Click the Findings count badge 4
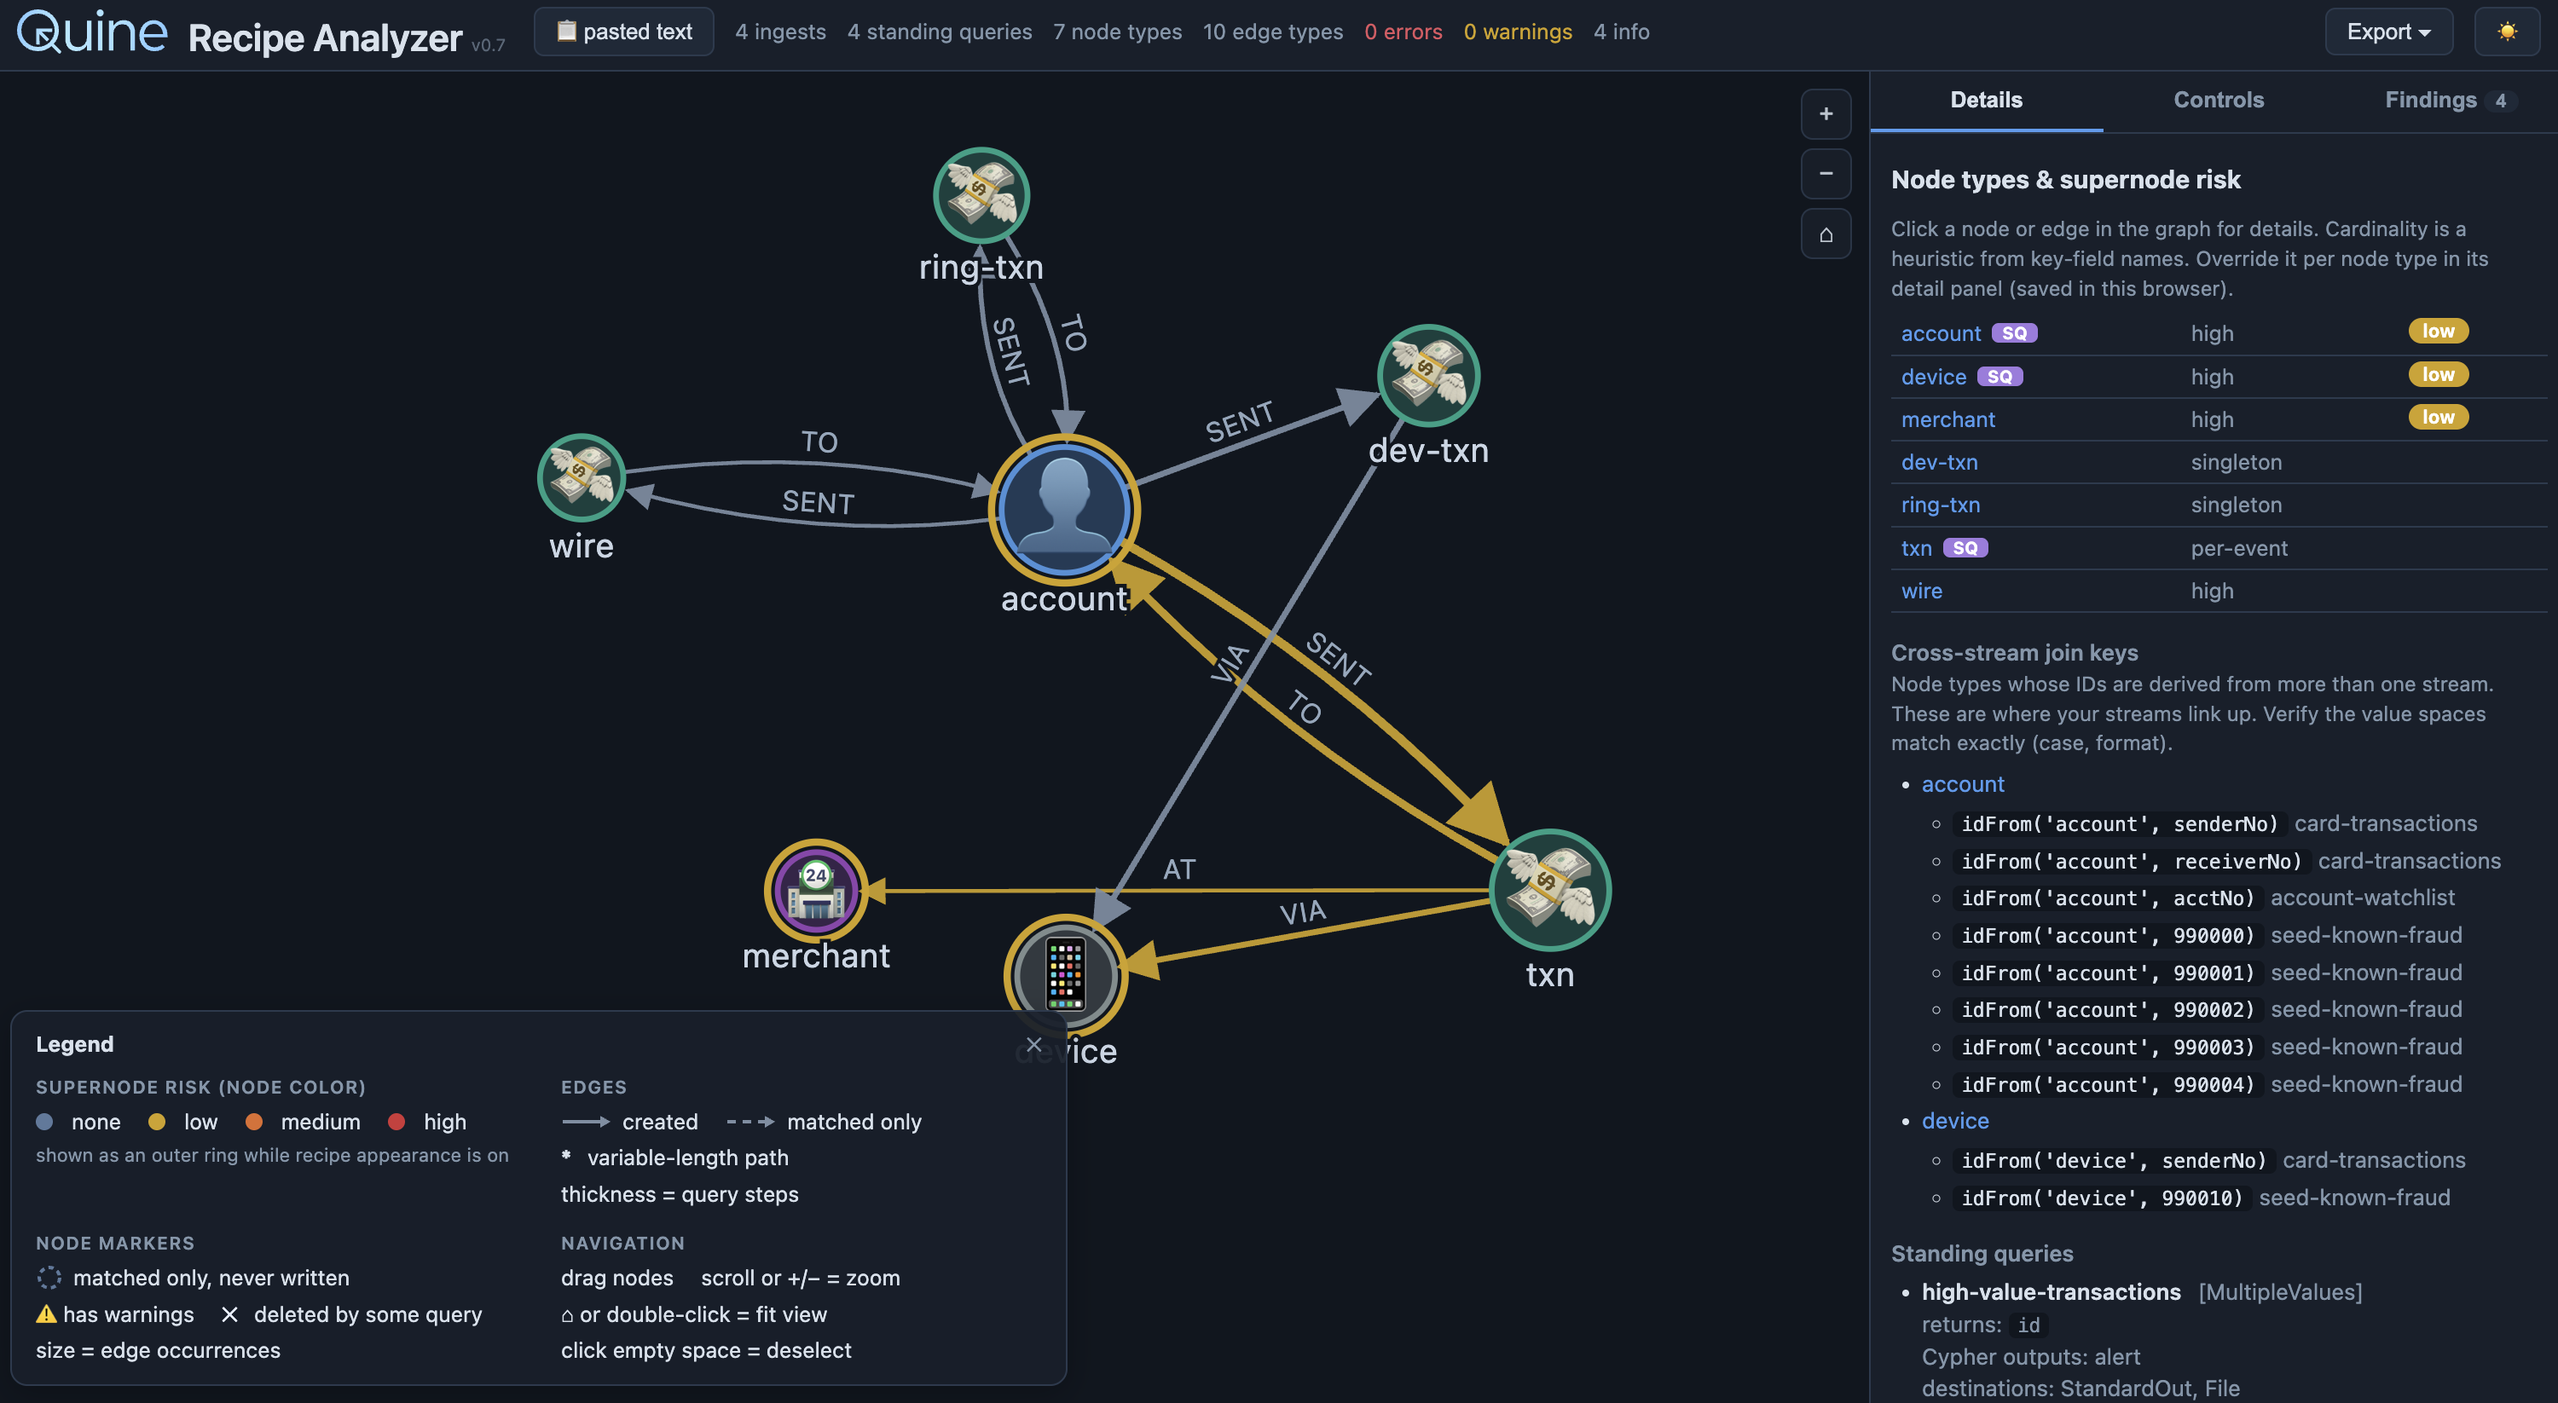Viewport: 2558px width, 1403px height. pos(2499,101)
